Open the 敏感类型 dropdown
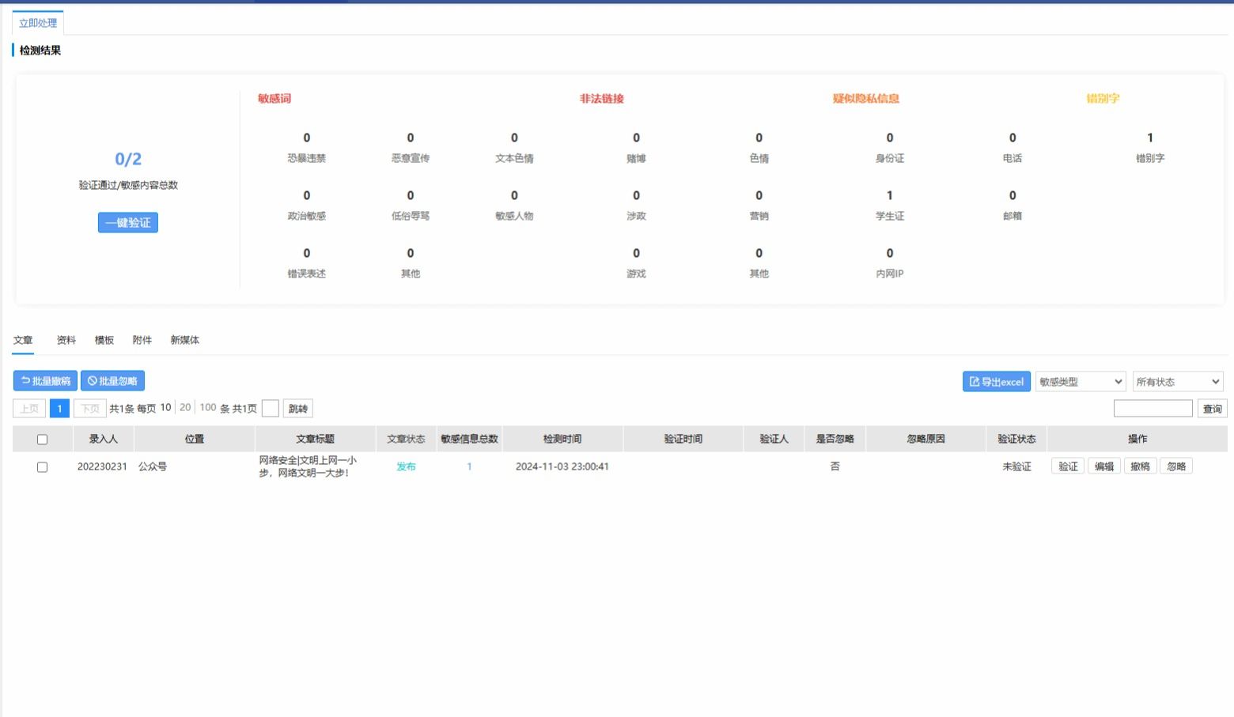Screen dimensions: 1234x717 tap(1080, 382)
